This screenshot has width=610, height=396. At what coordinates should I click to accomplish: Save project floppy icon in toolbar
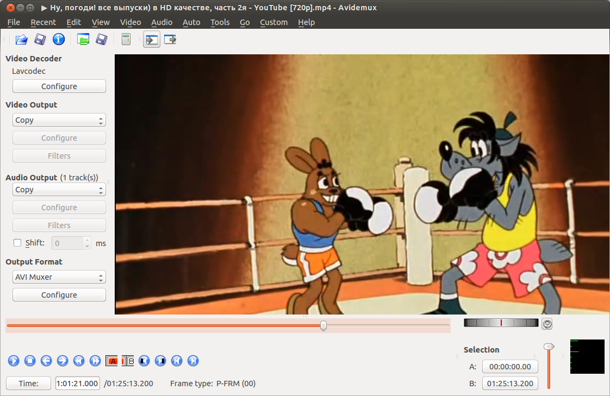click(102, 39)
